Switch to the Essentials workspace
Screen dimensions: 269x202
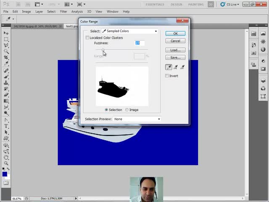(x=155, y=5)
